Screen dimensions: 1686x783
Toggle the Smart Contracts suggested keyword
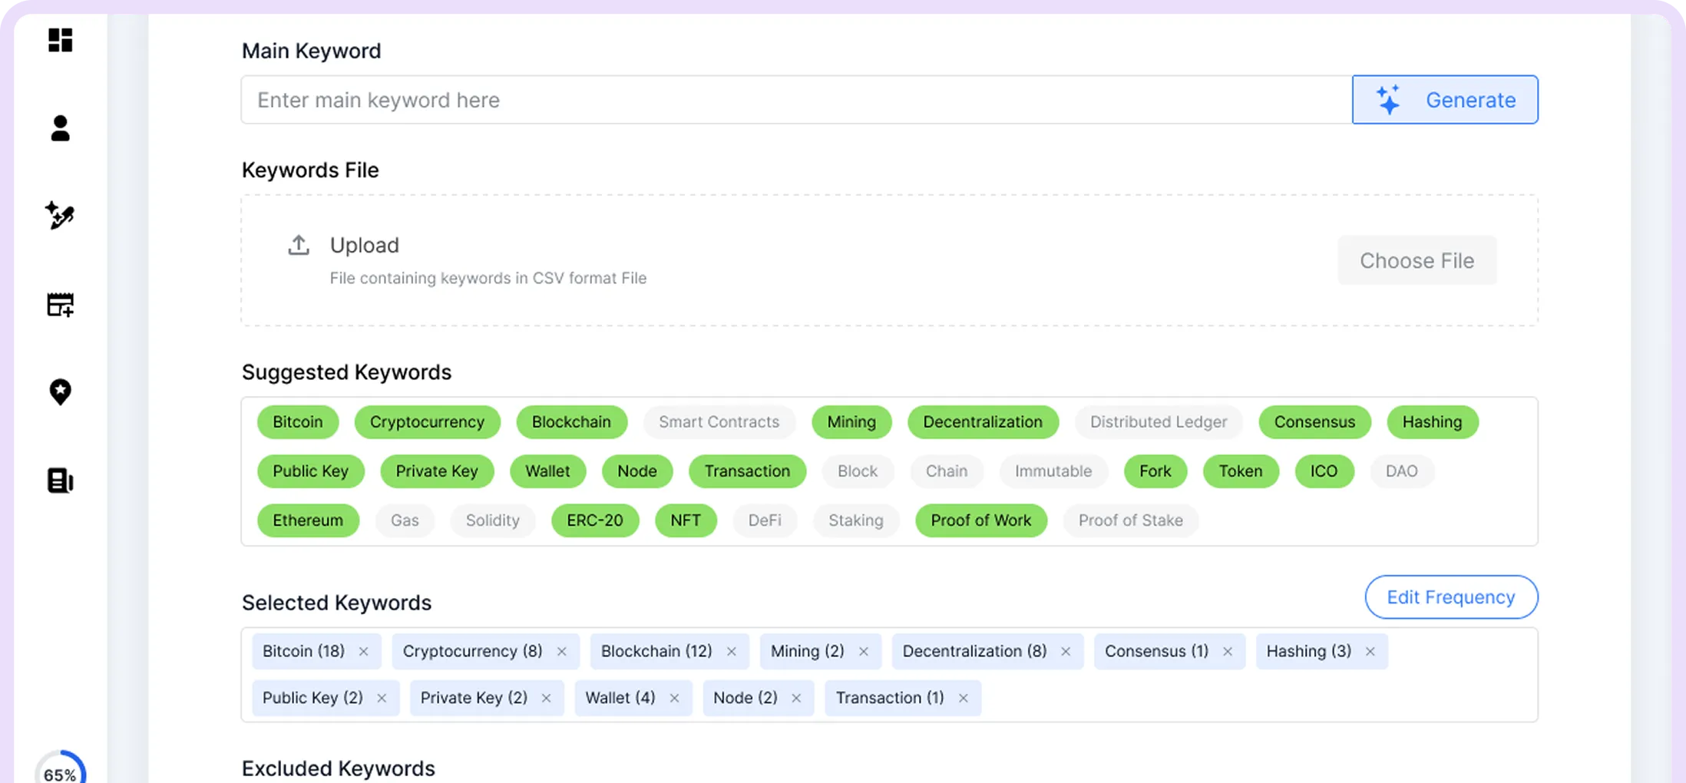pyautogui.click(x=719, y=422)
